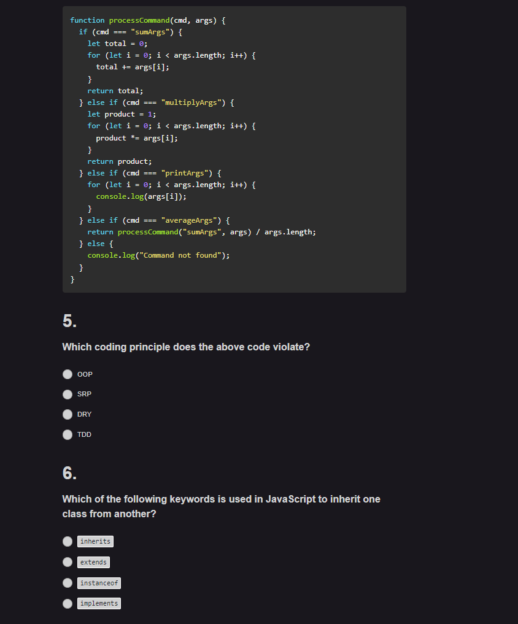Click the instanceof code-styled label
518x624 pixels.
point(99,582)
